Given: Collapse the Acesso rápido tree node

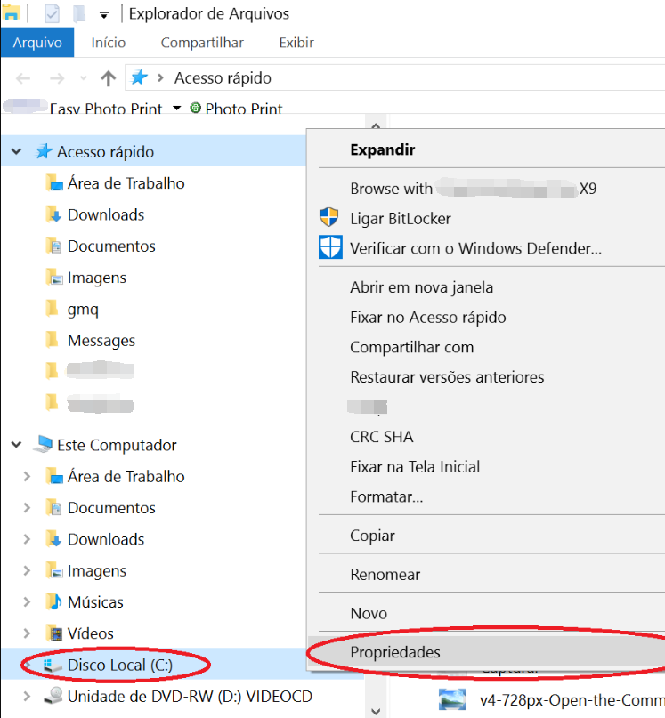Looking at the screenshot, I should pyautogui.click(x=17, y=151).
